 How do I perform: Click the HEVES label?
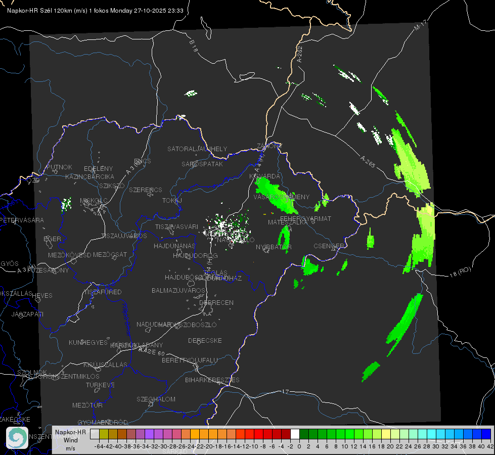pos(42,296)
